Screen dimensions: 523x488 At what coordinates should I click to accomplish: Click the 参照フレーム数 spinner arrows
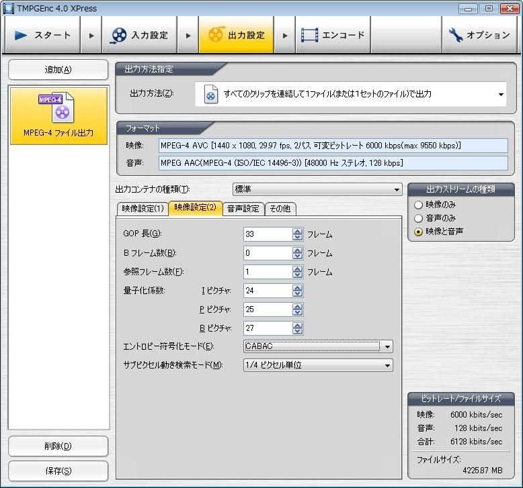tap(298, 272)
